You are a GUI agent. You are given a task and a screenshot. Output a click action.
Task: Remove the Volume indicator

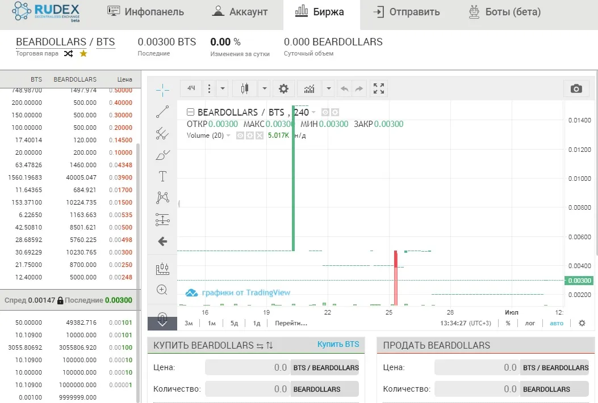tap(260, 135)
